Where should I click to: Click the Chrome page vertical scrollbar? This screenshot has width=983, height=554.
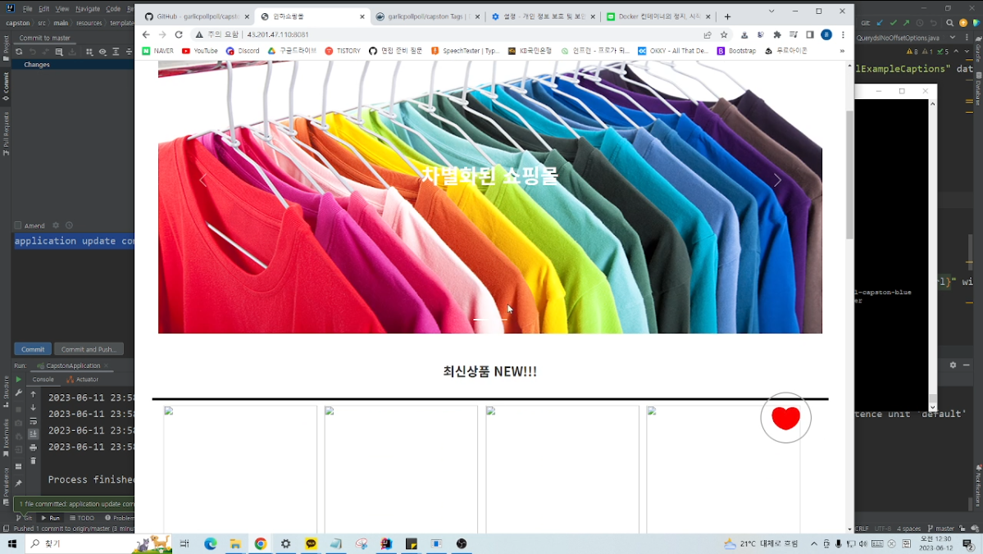click(x=849, y=175)
